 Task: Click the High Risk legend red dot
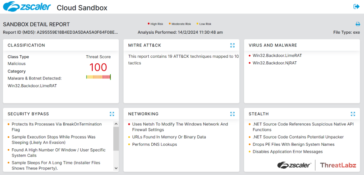[x=149, y=24]
